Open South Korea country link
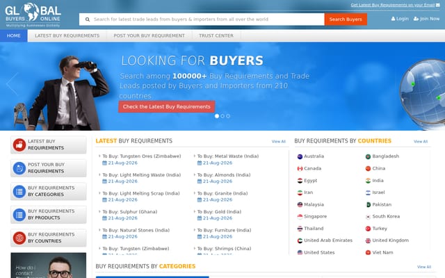The image size is (445, 278). (386, 216)
